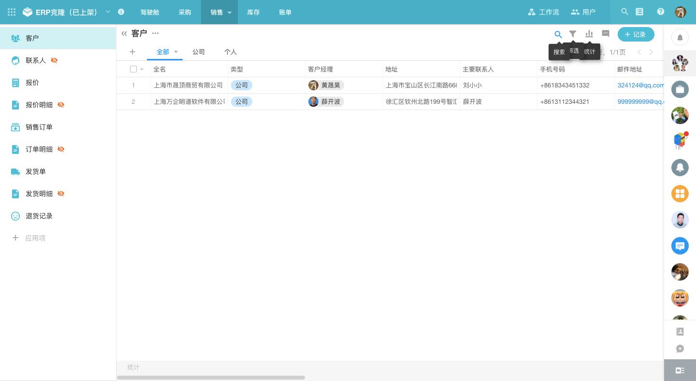
Task: Switch to the 公司 tab
Action: 198,52
